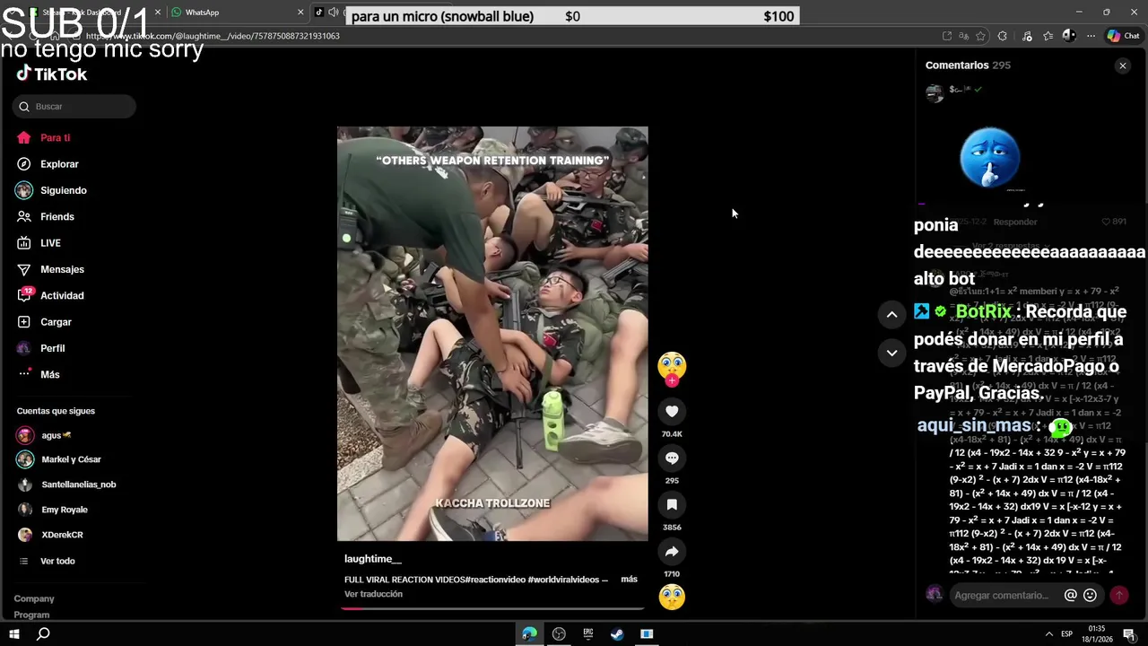
Task: Click Cargar to upload video
Action: 44,322
